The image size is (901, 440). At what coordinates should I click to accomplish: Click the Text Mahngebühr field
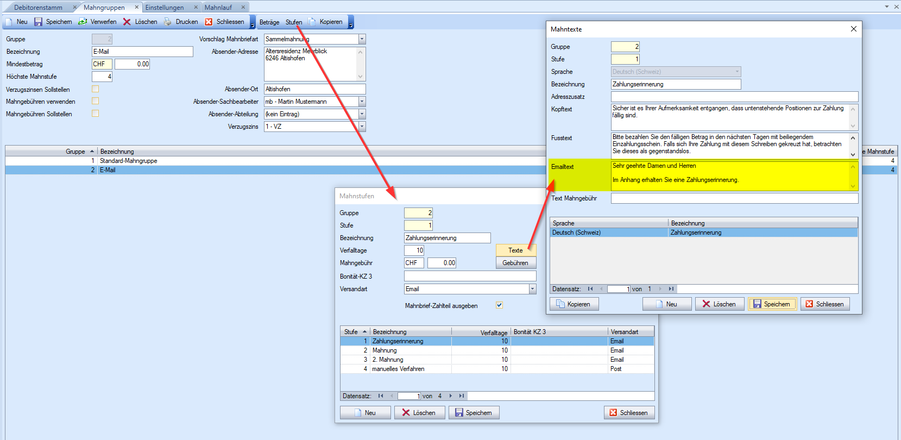(x=734, y=198)
